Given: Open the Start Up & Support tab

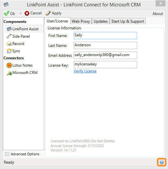Looking at the screenshot, I should [128, 21].
